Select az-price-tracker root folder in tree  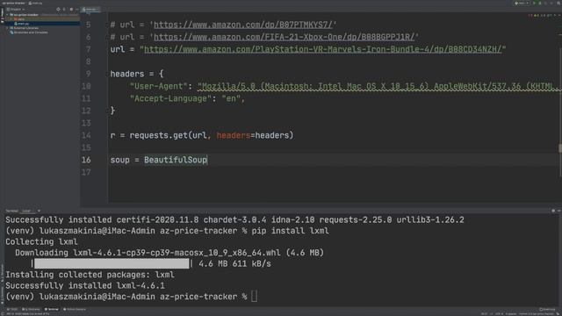[x=25, y=15]
